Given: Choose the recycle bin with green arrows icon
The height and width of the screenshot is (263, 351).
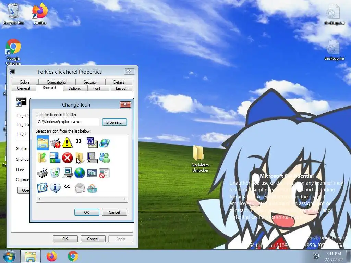Looking at the screenshot, I should point(55,173).
